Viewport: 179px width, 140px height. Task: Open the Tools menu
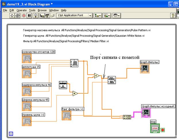tap(32, 10)
